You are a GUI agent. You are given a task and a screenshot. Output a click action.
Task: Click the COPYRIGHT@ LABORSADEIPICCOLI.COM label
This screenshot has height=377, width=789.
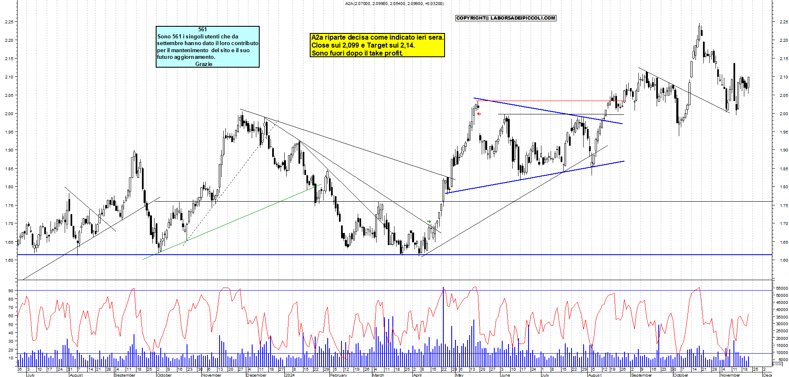click(x=506, y=18)
